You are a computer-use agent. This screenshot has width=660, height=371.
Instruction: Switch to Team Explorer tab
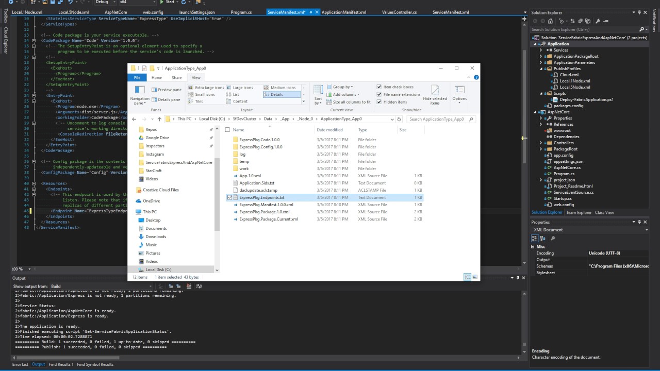(579, 212)
